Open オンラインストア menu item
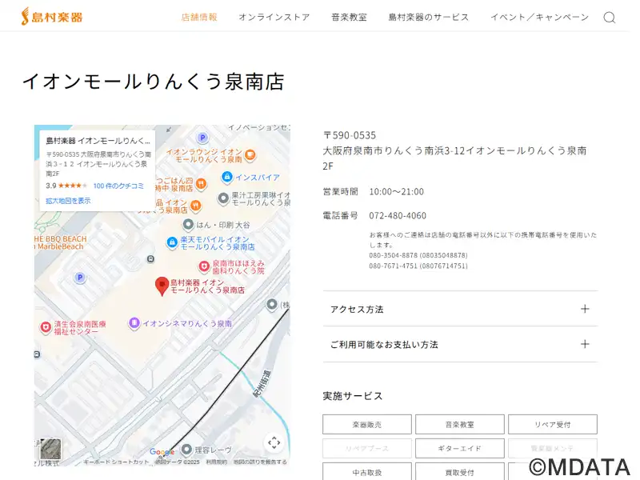The width and height of the screenshot is (640, 480). click(x=274, y=17)
